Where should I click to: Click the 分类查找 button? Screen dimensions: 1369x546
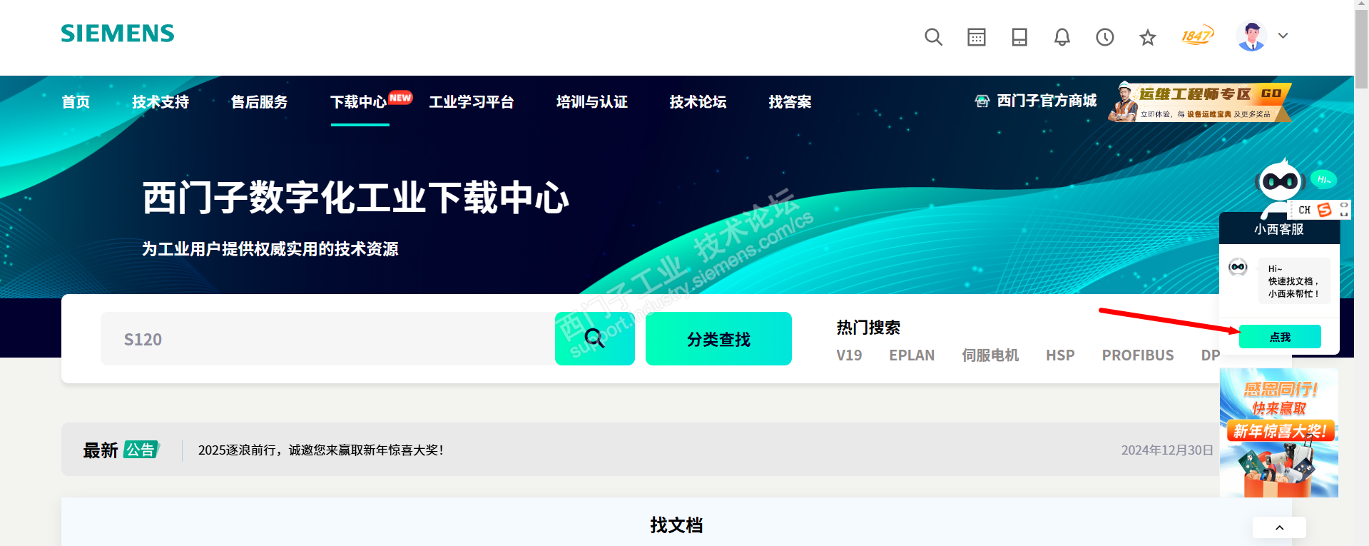coord(718,339)
